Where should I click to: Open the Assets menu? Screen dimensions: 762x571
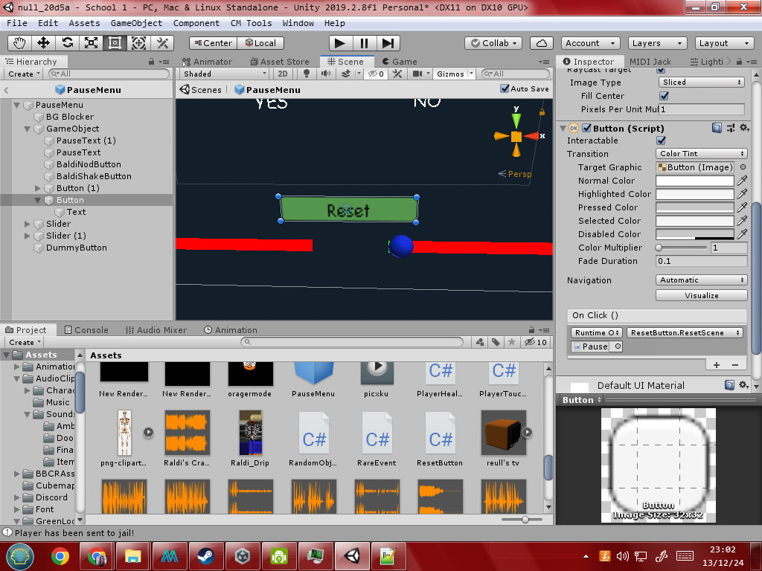pos(84,23)
